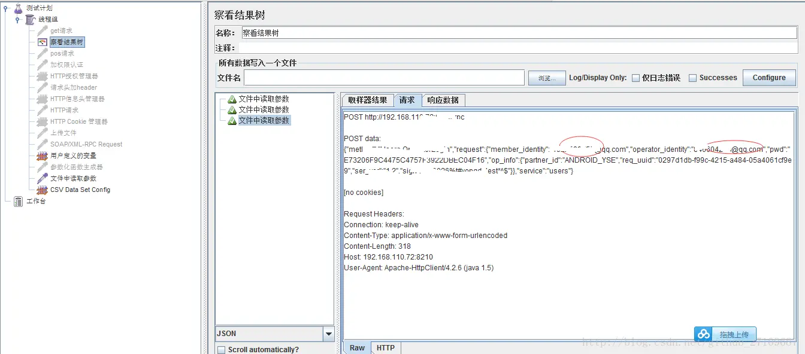This screenshot has height=354, width=805.
Task: Enable the 仅日志错误 checkbox
Action: [x=636, y=78]
